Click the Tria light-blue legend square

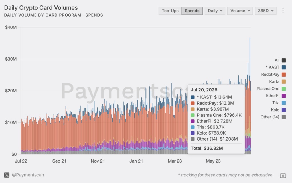pos(284,103)
